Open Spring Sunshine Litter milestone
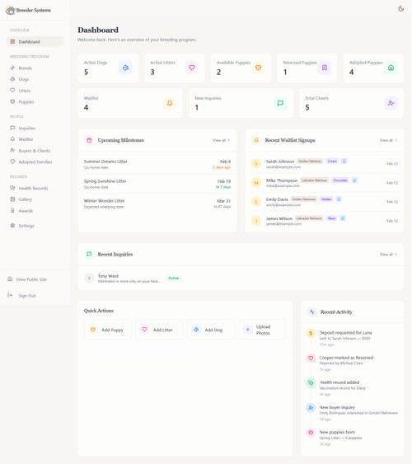Image resolution: width=412 pixels, height=464 pixels. point(157,184)
